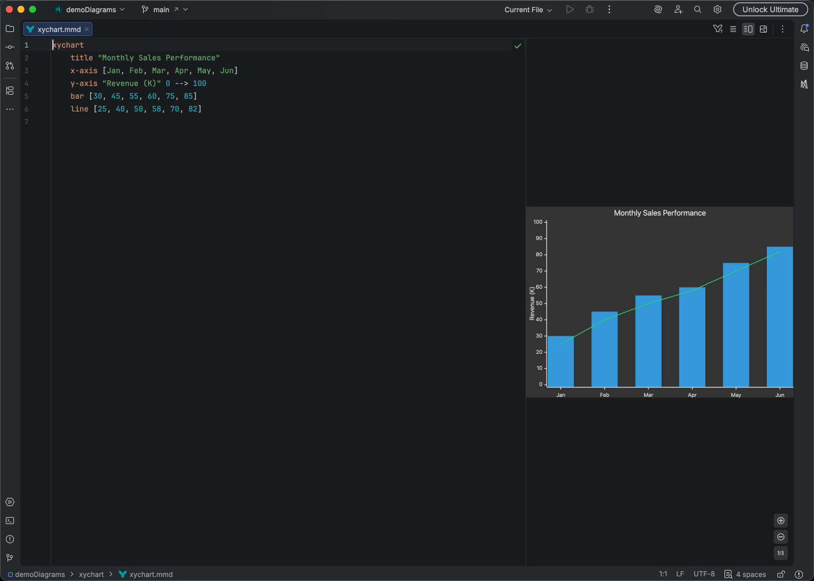Viewport: 814px width, 581px height.
Task: Open the Current File run configuration dropdown
Action: pos(527,9)
